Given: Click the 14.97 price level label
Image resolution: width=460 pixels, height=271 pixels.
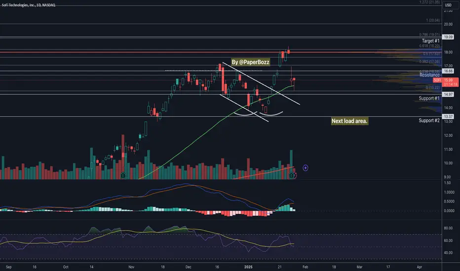Looking at the screenshot, I should (x=448, y=94).
